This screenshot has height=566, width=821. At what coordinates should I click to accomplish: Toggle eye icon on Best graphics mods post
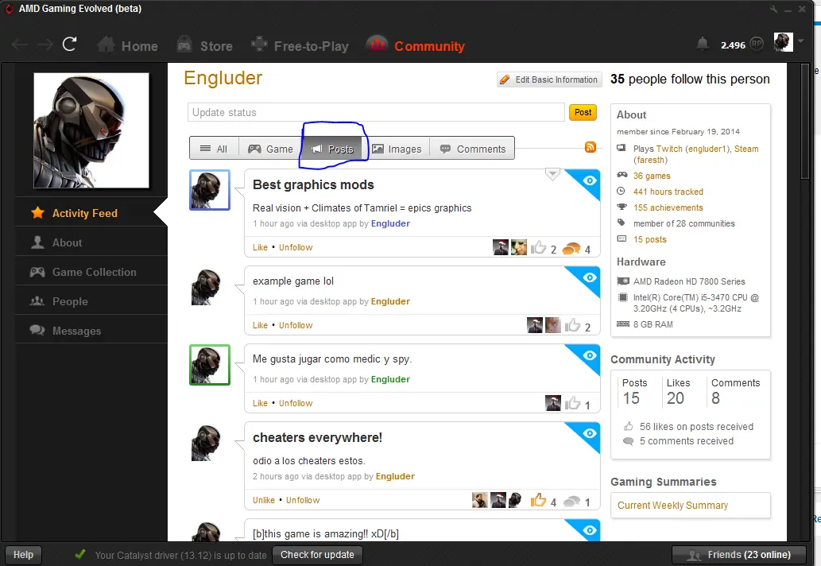click(x=590, y=180)
